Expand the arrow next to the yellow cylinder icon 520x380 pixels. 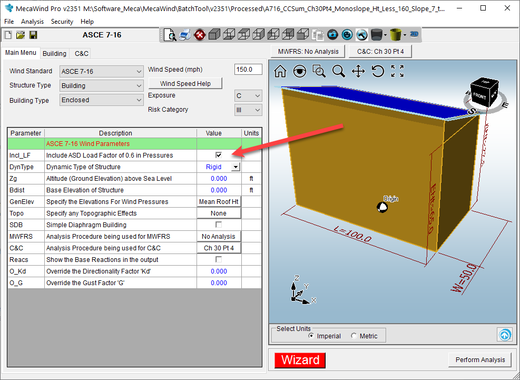[x=405, y=34]
